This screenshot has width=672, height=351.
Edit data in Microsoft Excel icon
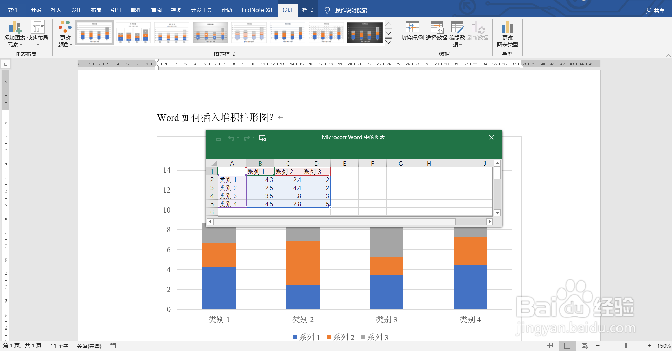click(x=262, y=138)
